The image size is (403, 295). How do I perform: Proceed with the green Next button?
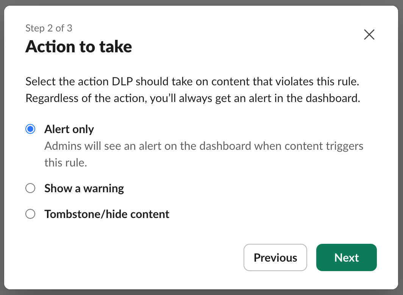click(x=347, y=257)
